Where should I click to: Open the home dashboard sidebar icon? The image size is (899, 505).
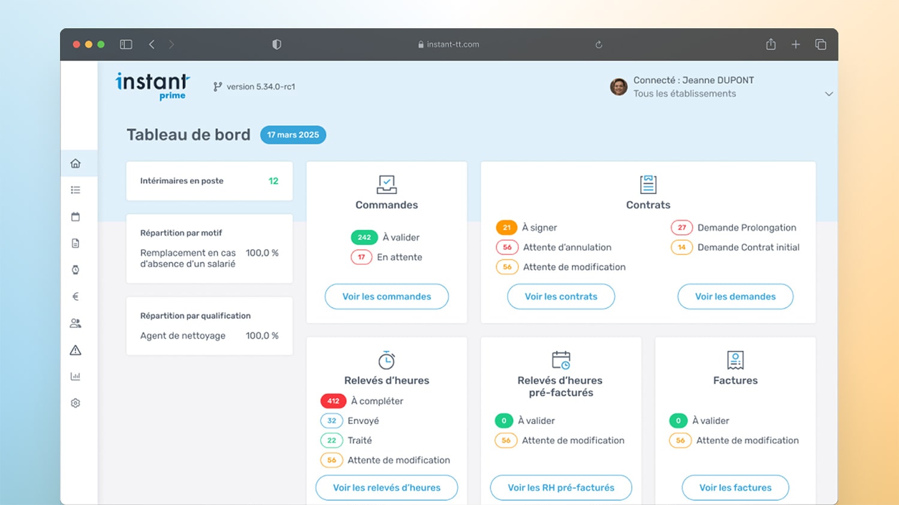[76, 164]
